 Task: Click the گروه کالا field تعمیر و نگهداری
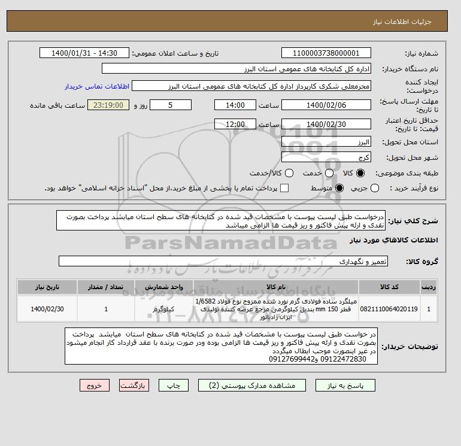click(x=223, y=261)
